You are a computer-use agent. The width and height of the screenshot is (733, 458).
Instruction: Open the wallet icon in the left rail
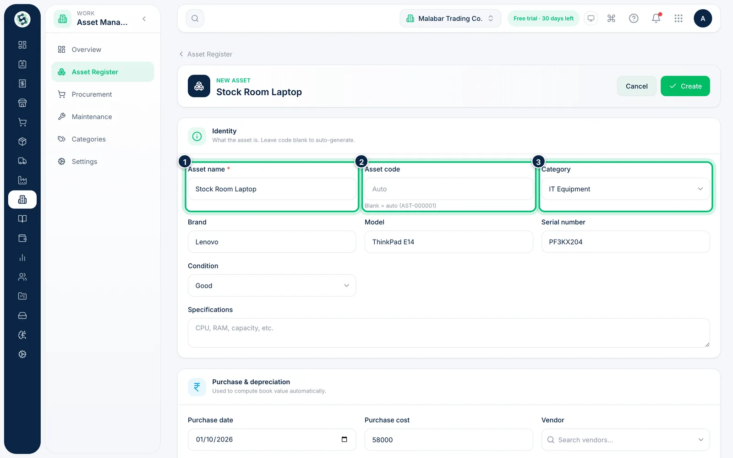[22, 238]
